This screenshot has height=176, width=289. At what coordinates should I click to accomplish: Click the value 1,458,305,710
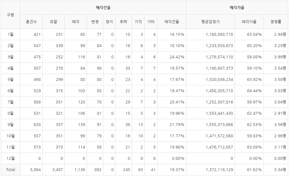[x=219, y=91]
